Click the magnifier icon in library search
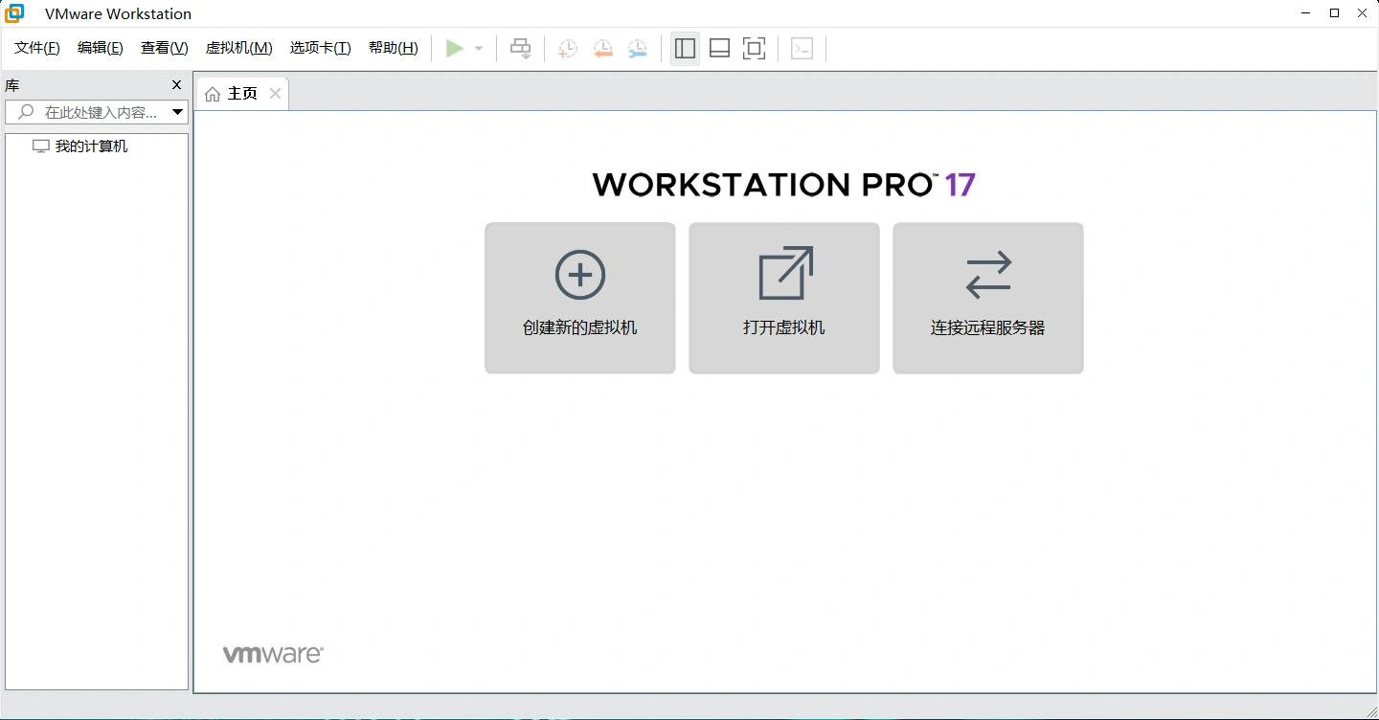Viewport: 1379px width, 720px height. (26, 112)
